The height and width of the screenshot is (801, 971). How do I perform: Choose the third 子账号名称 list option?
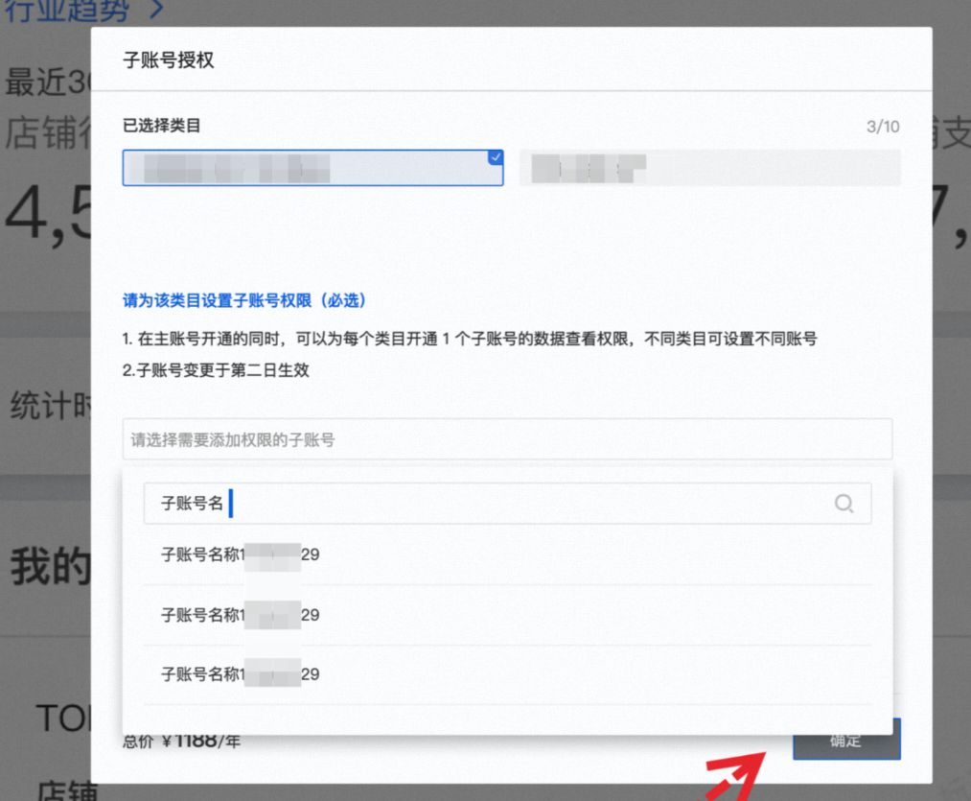(x=507, y=674)
